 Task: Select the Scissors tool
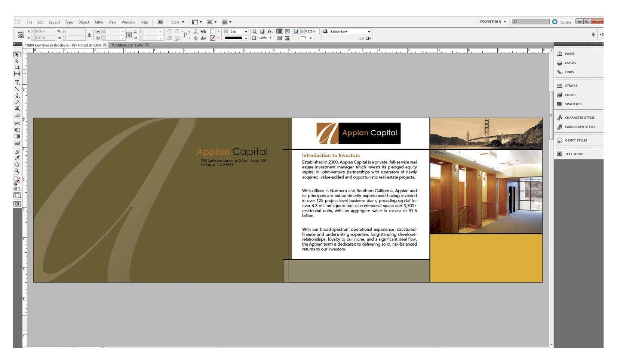17,123
